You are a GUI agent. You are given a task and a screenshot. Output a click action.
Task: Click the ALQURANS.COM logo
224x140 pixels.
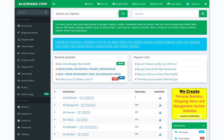tap(33, 4)
